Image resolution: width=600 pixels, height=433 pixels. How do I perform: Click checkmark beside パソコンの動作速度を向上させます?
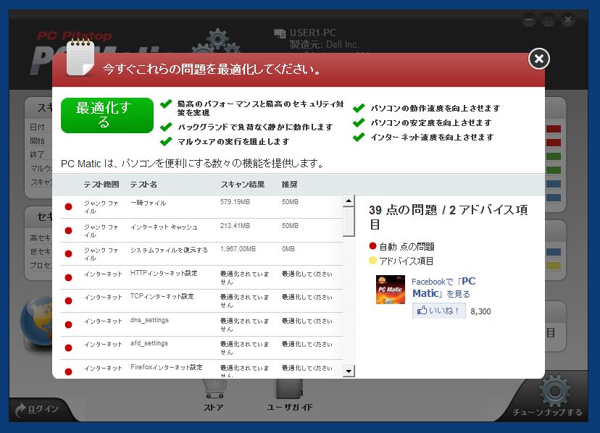pos(359,109)
